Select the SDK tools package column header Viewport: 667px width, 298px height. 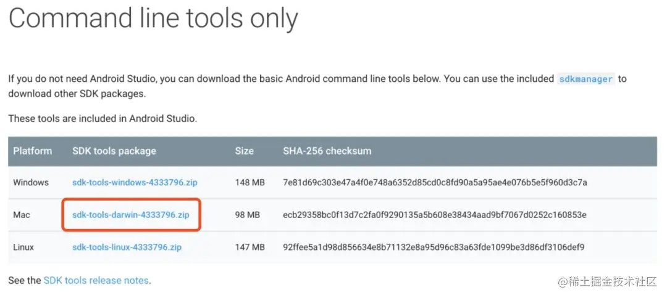114,151
